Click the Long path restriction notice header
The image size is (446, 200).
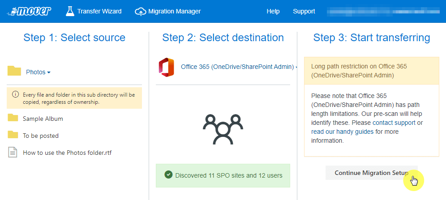372,71
